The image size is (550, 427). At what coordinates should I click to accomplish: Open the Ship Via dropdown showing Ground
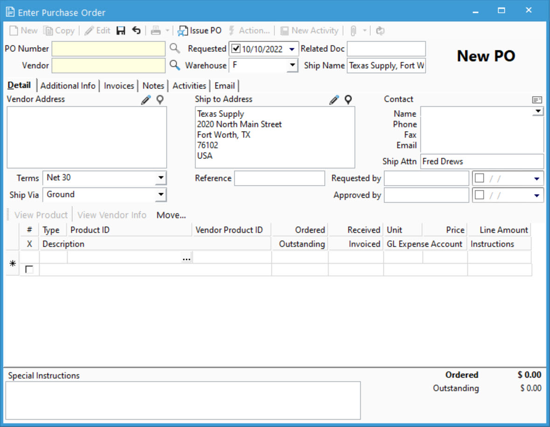click(160, 195)
